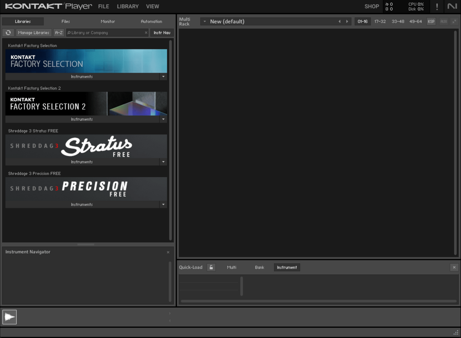Viewport: 461px width, 338px height.
Task: Select the Quick-Load Instrument tab
Action: pos(287,267)
